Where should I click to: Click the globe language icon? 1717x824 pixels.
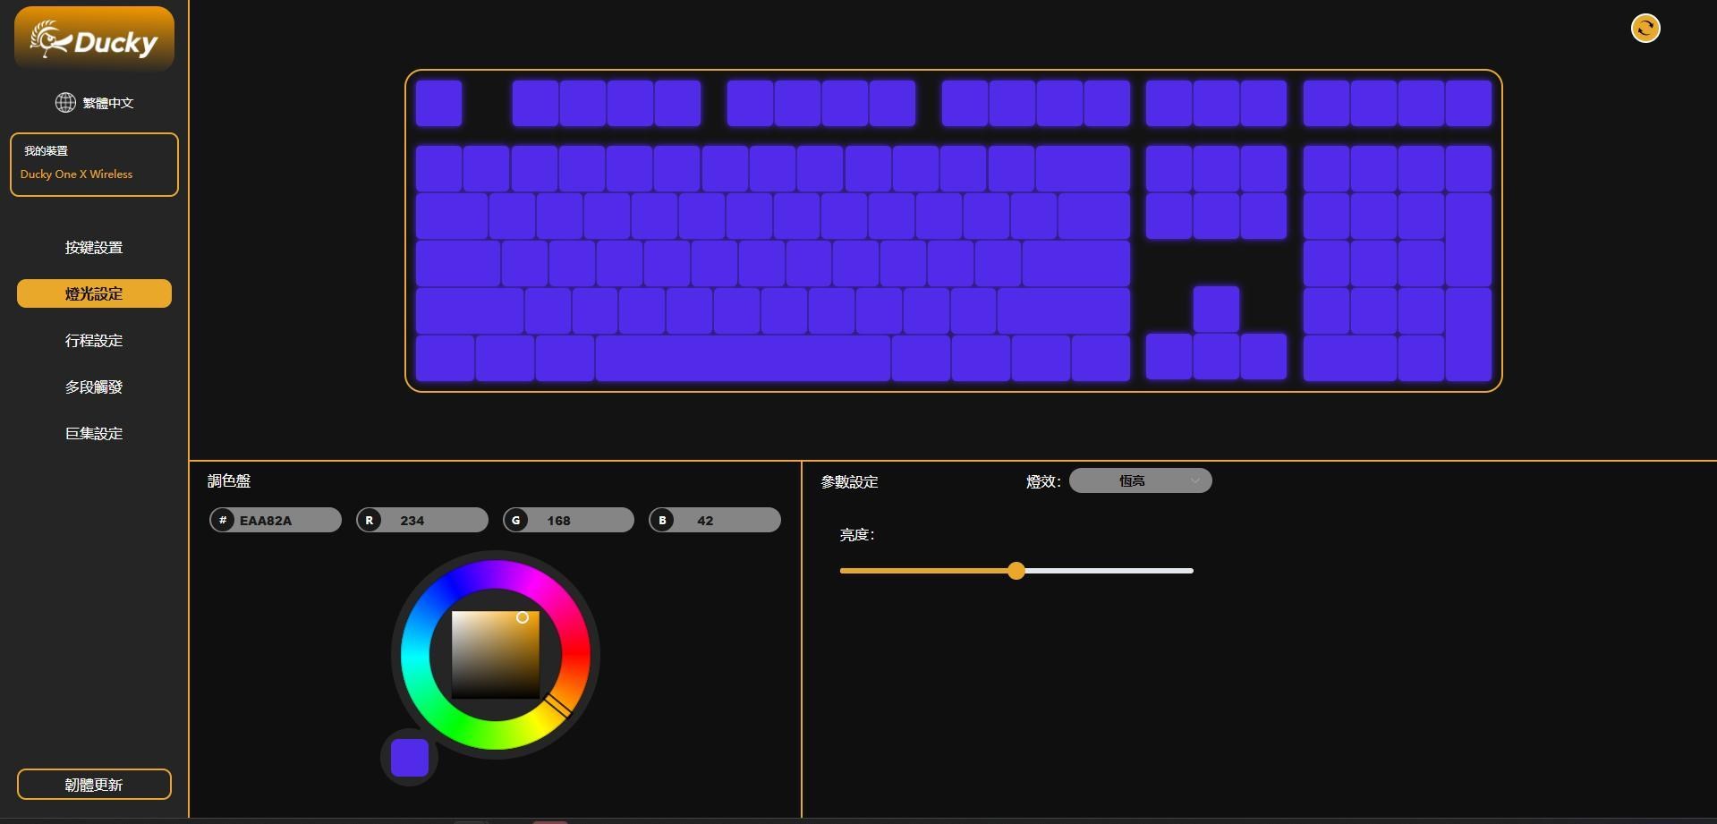65,103
